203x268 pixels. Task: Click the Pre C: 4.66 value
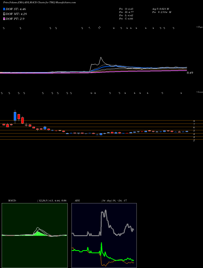126,19
